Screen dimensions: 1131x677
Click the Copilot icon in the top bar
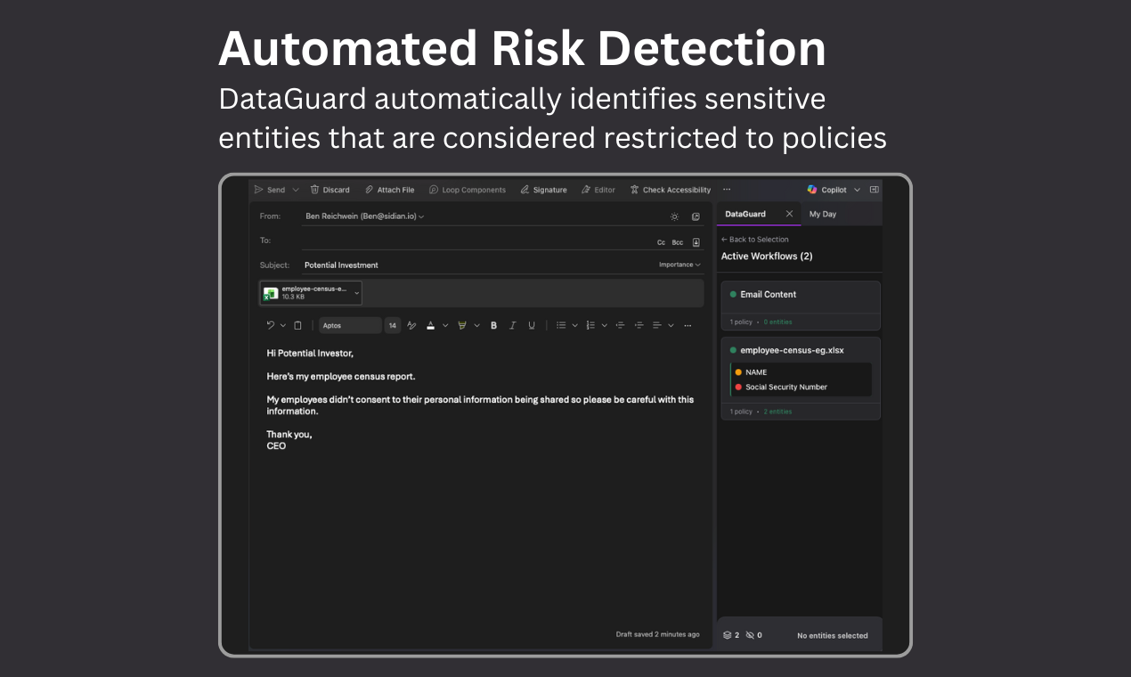812,189
